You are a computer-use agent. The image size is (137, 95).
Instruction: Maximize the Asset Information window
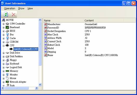coord(129,3)
